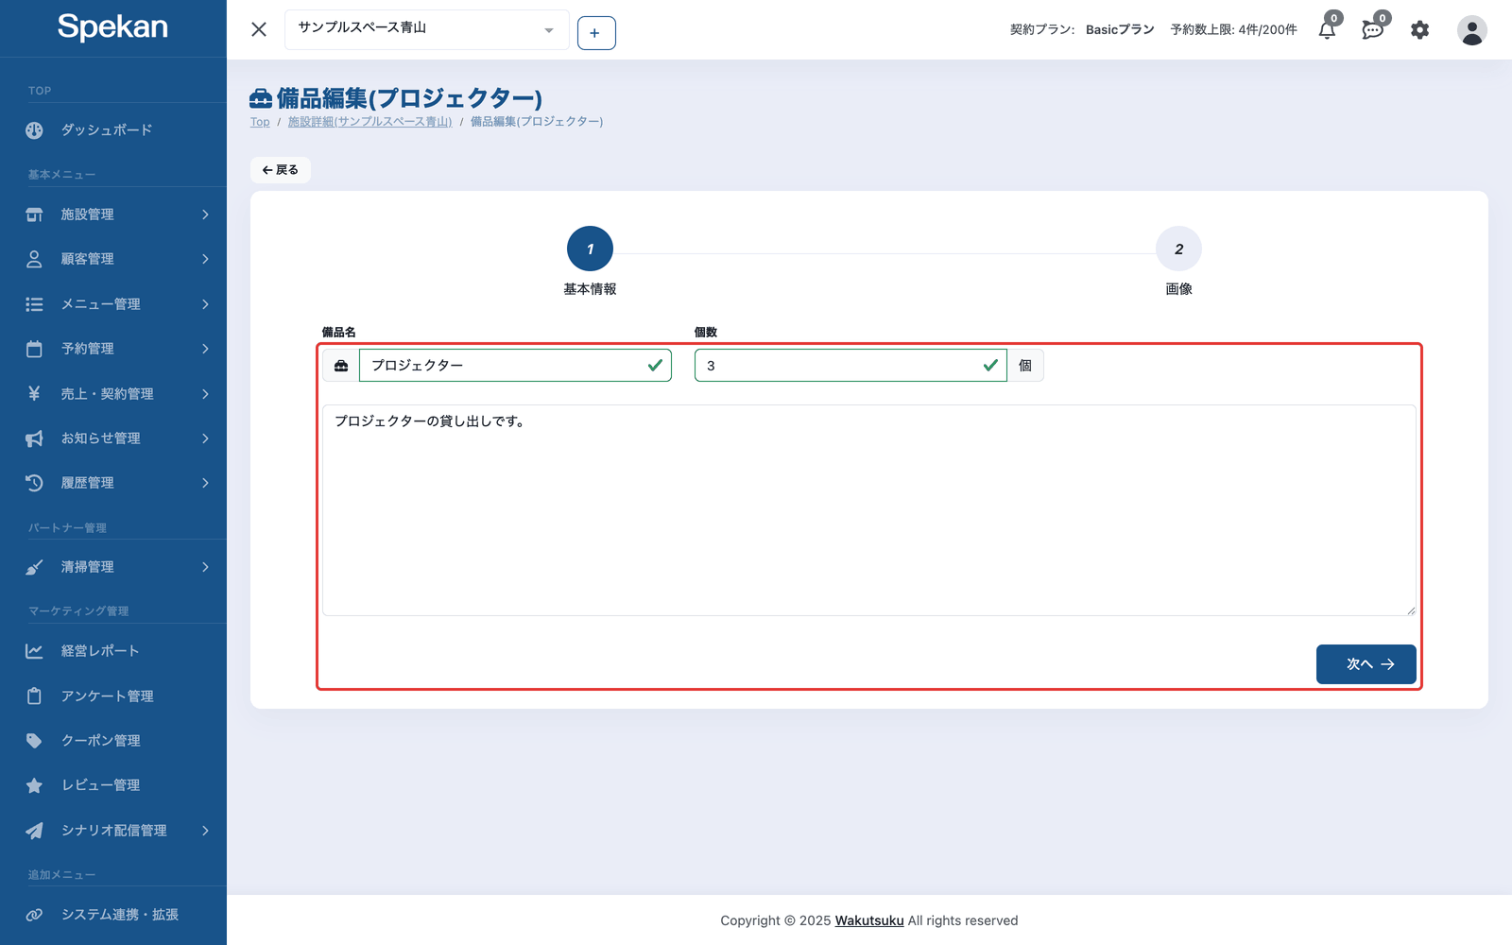Focus the 個数 input field
The image size is (1512, 945).
[850, 366]
